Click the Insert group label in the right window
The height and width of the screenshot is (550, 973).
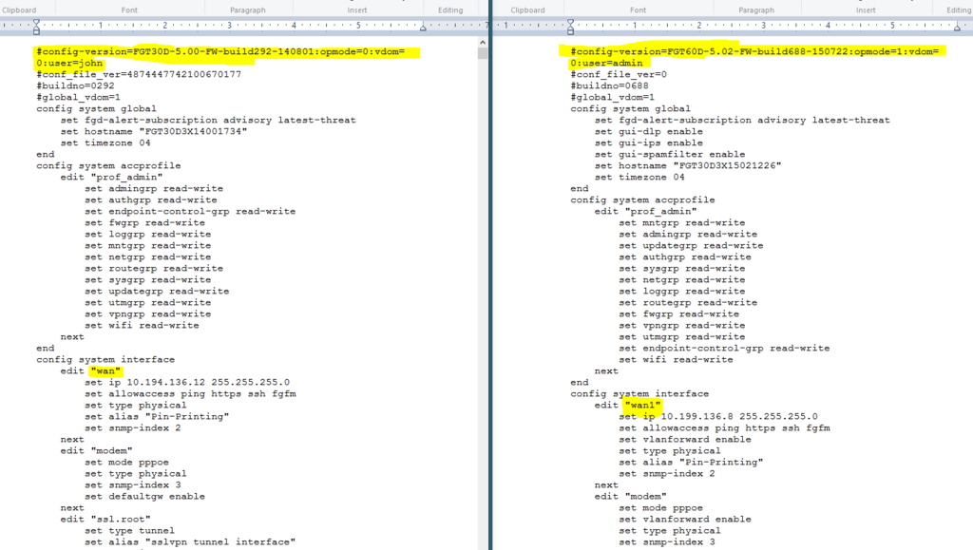(x=866, y=9)
